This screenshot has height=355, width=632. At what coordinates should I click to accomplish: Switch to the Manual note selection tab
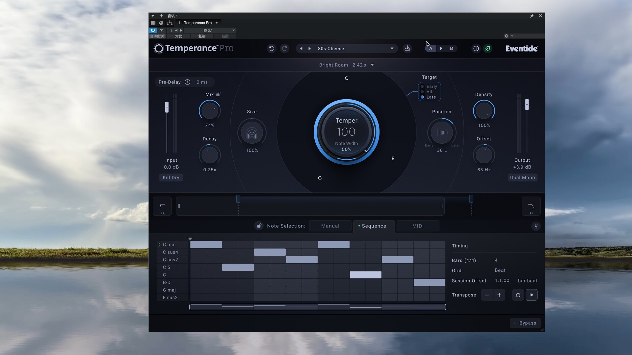pos(330,226)
